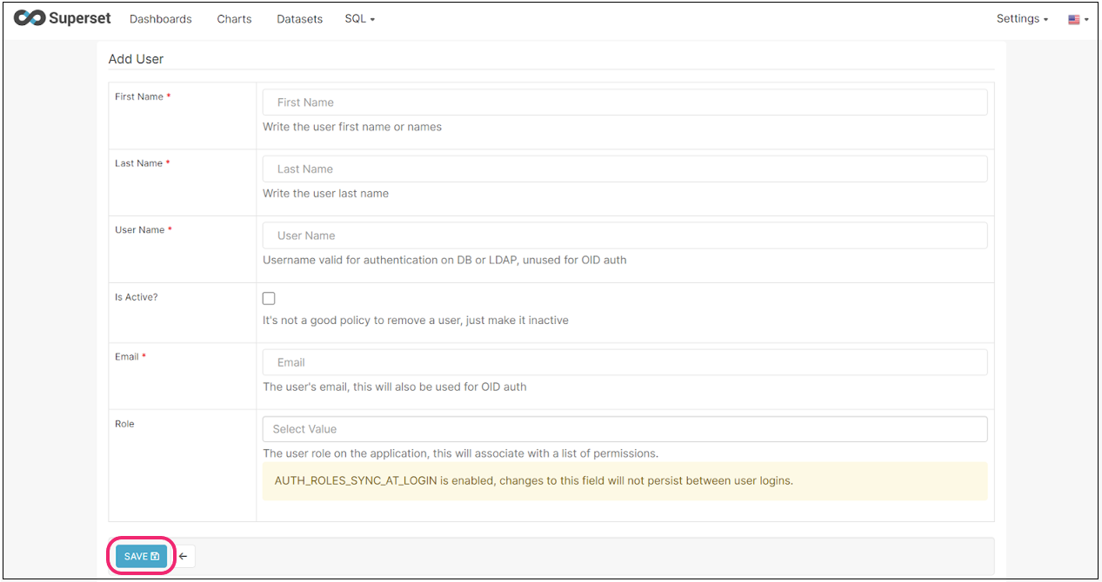Click the AUTH_ROLES_SYNC_AT_LOGIN warning text
1102x582 pixels.
tap(533, 480)
